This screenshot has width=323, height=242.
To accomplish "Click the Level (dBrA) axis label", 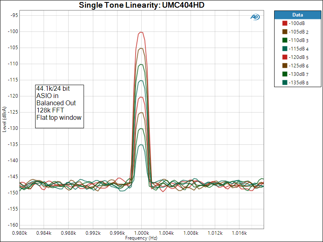I will (x=4, y=119).
